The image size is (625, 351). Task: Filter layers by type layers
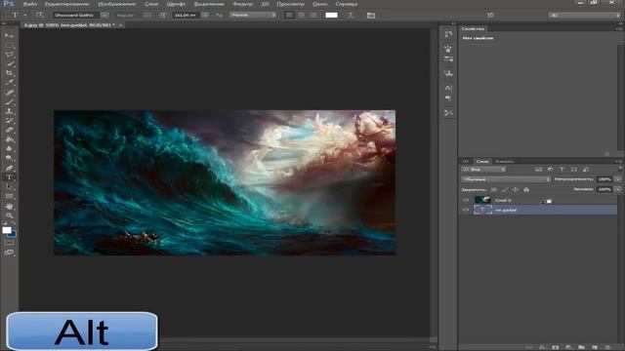[562, 170]
